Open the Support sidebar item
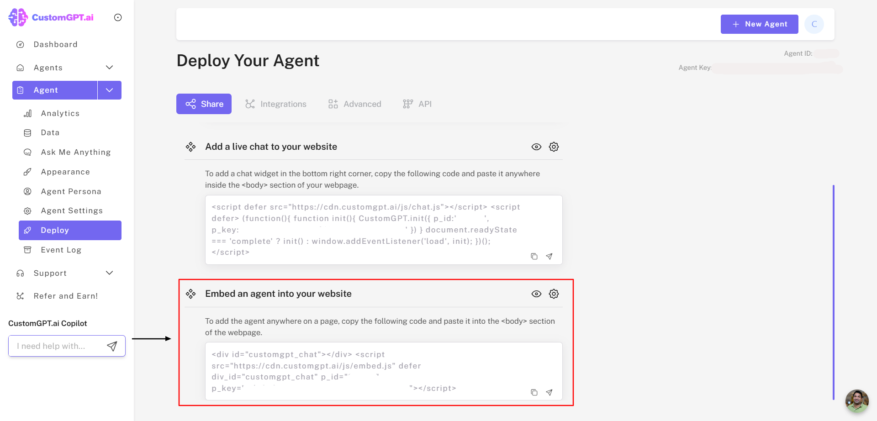 click(x=50, y=273)
